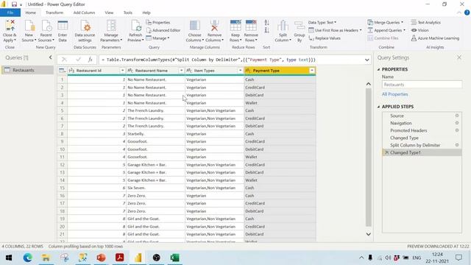The image size is (471, 265).
Task: Switch to the Transform tab
Action: [x=54, y=13]
